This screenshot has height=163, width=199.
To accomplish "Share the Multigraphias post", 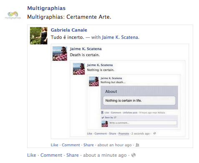I will [73, 155].
